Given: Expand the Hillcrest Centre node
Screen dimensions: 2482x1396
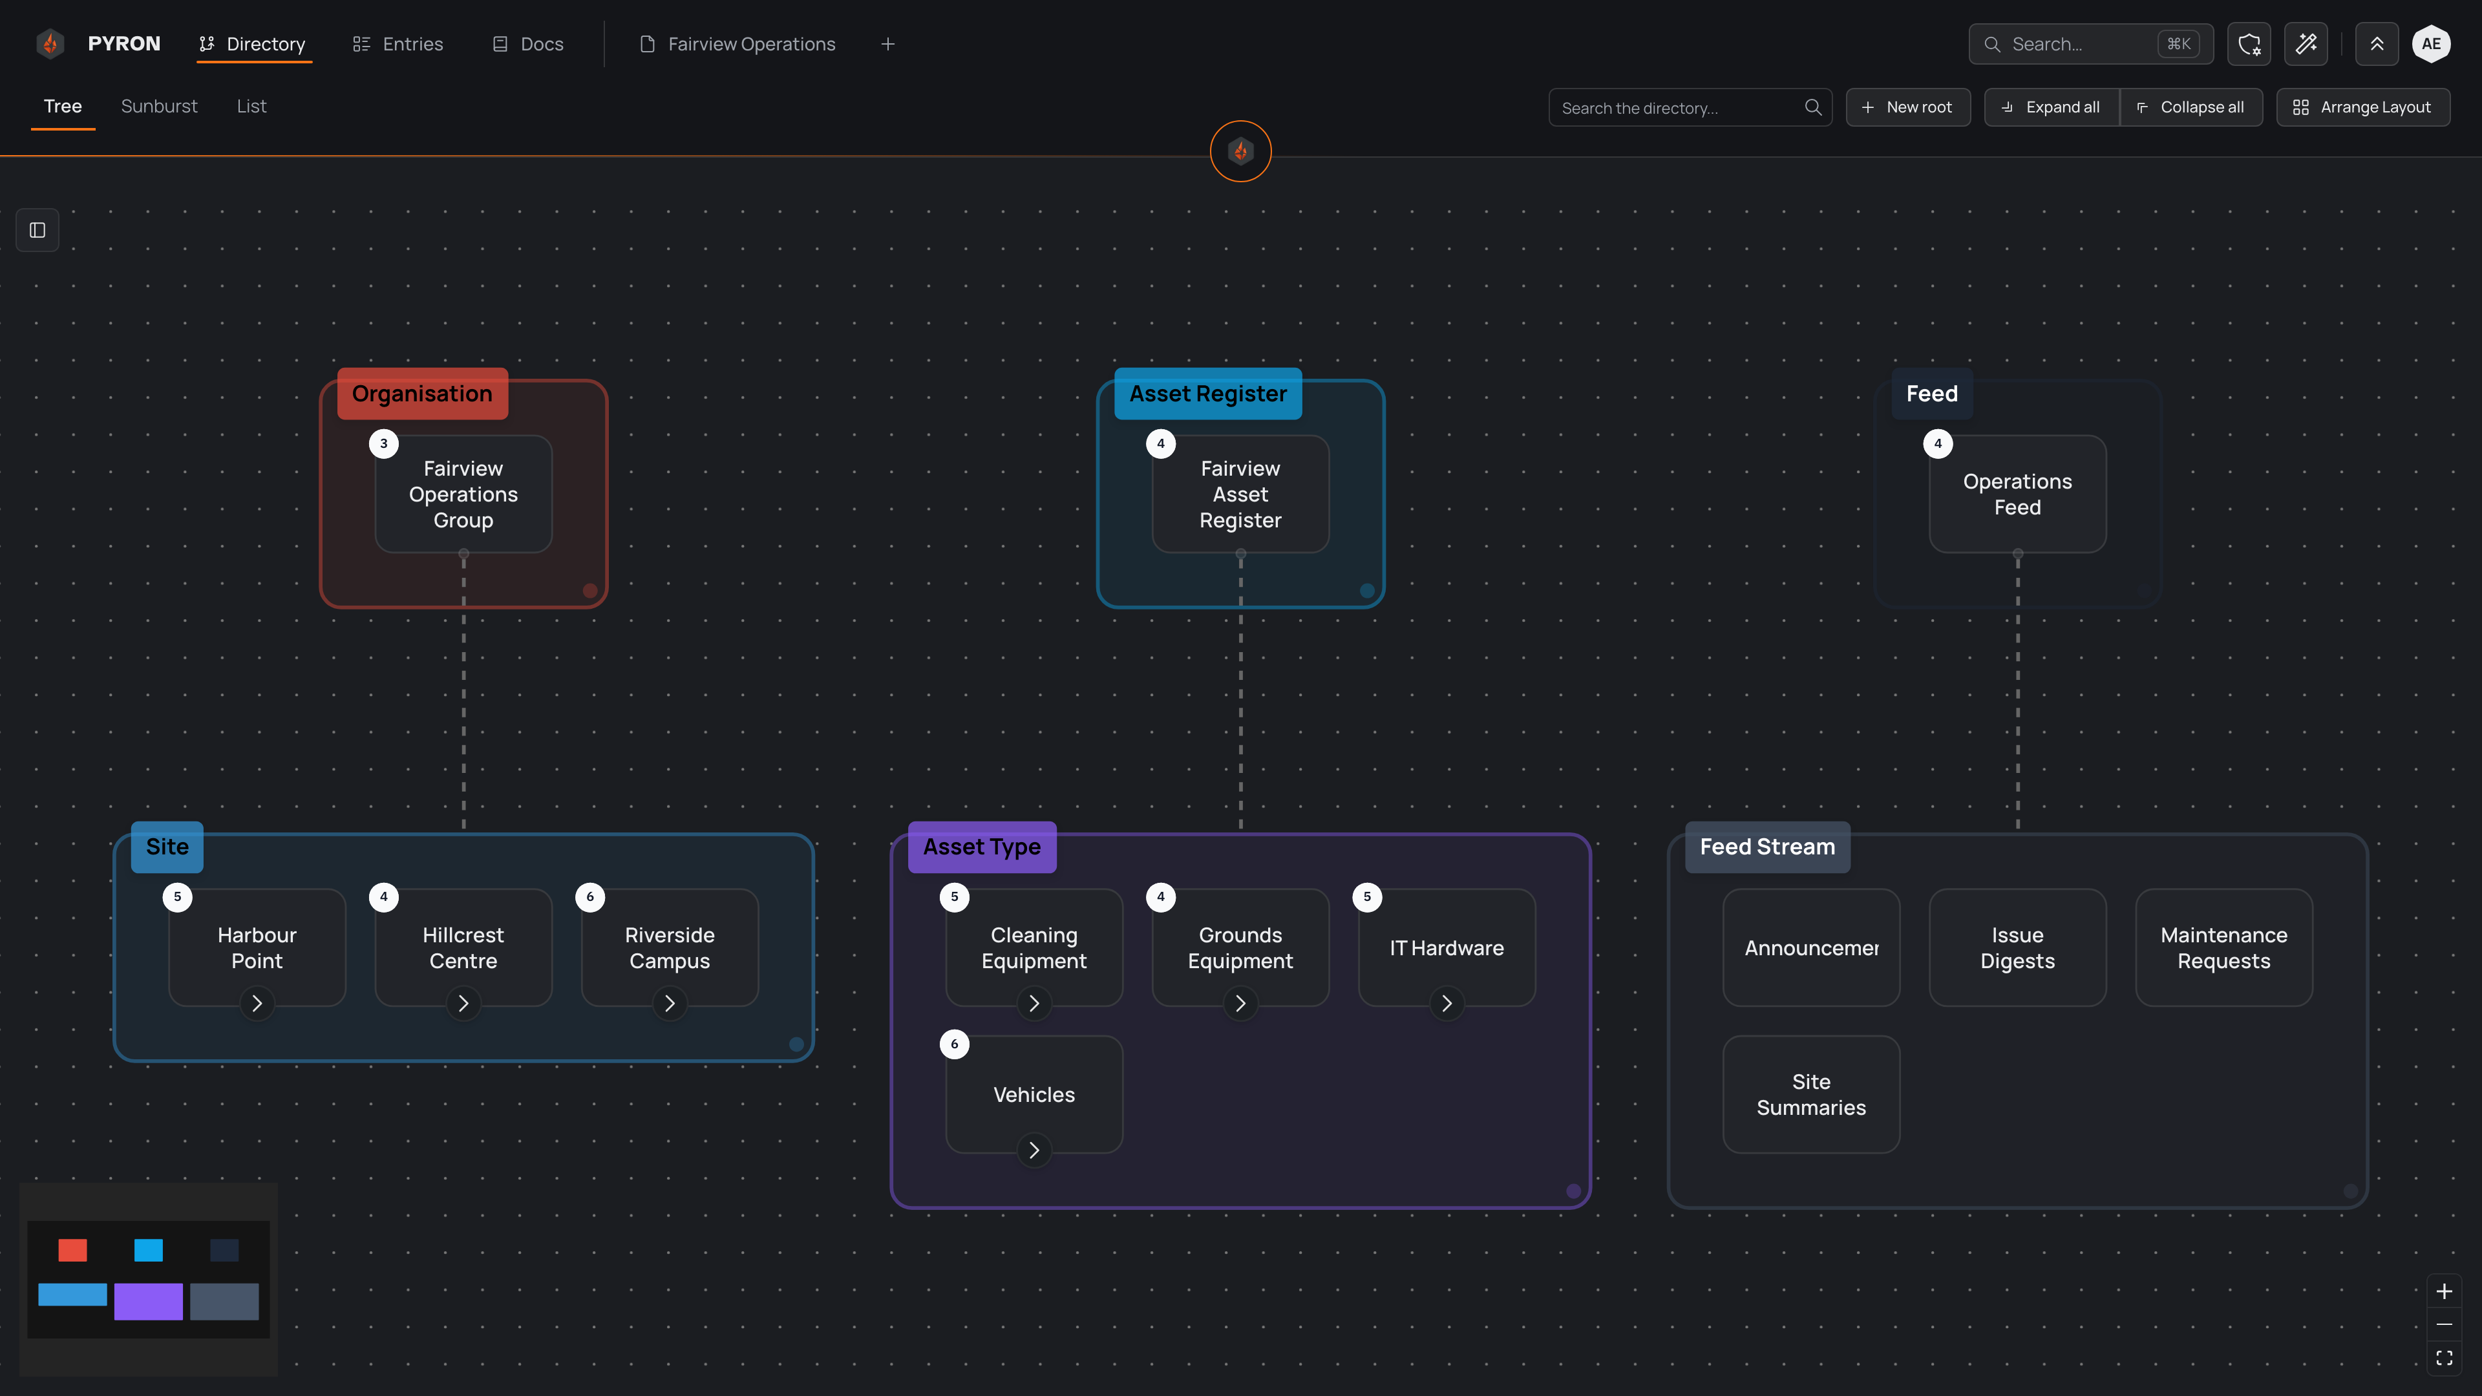Looking at the screenshot, I should coord(463,1004).
